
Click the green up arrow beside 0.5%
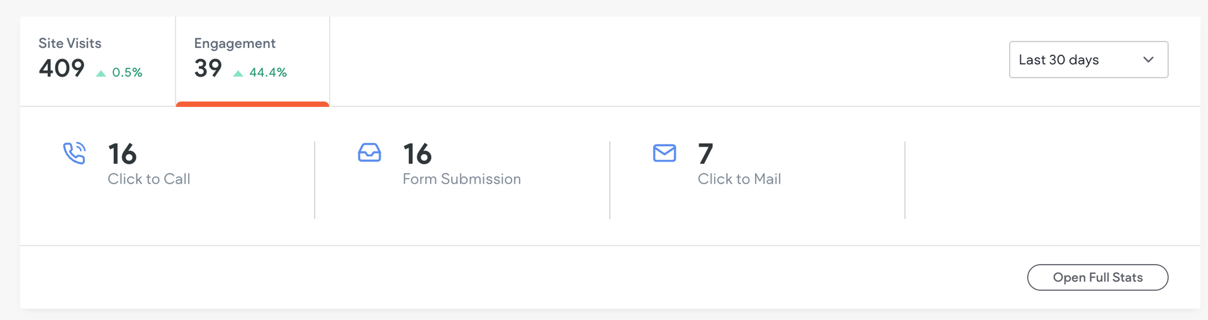(101, 74)
